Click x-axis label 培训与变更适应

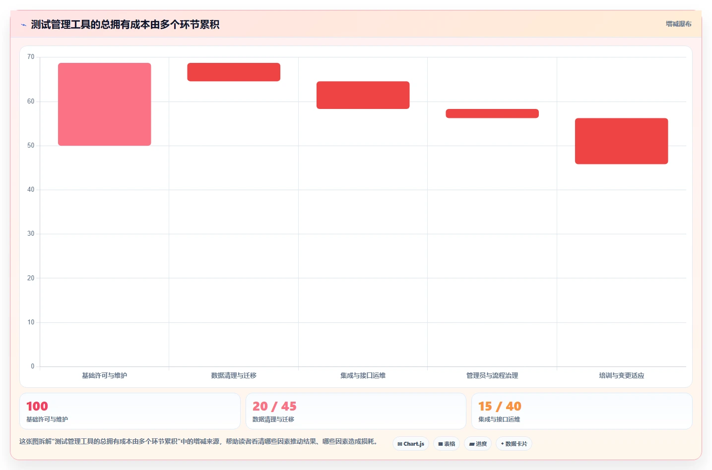point(622,375)
